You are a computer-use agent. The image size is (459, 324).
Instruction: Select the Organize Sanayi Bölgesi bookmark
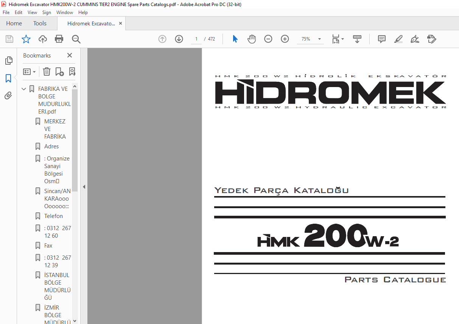point(57,170)
